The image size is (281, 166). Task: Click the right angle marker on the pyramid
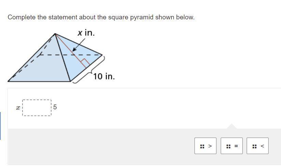[85, 62]
